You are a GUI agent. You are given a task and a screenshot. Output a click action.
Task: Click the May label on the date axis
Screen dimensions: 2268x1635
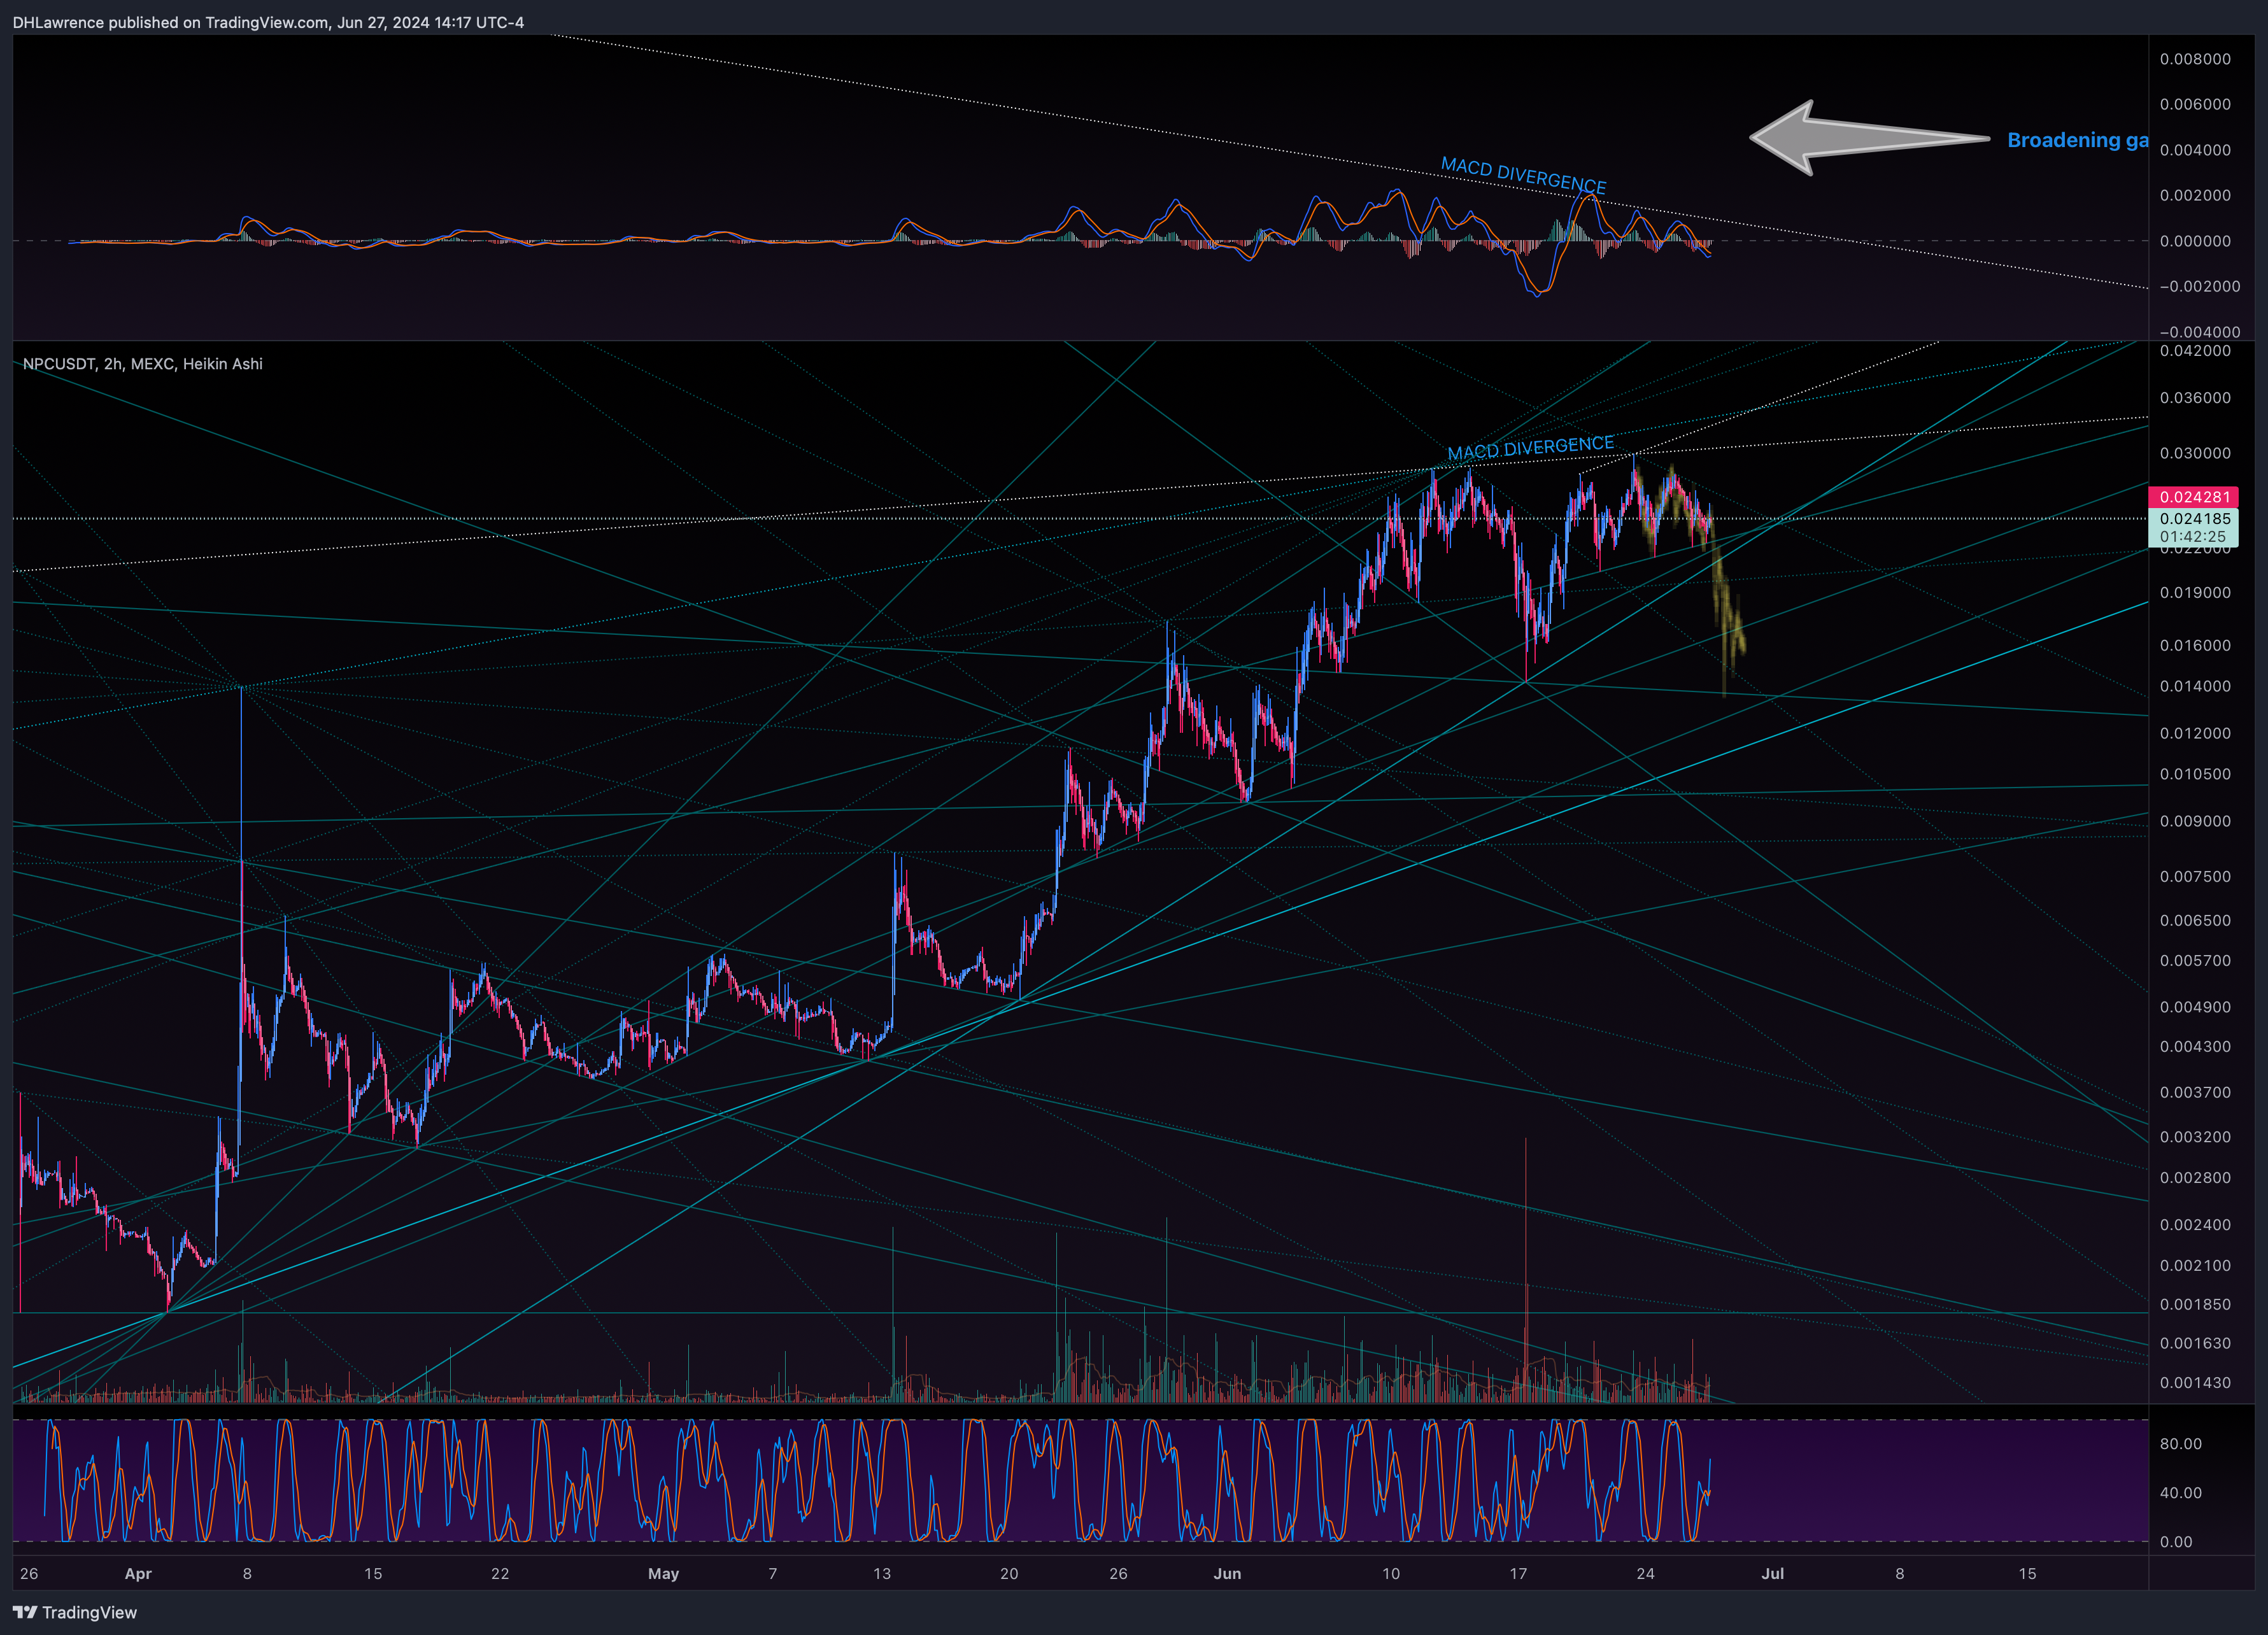(663, 1574)
